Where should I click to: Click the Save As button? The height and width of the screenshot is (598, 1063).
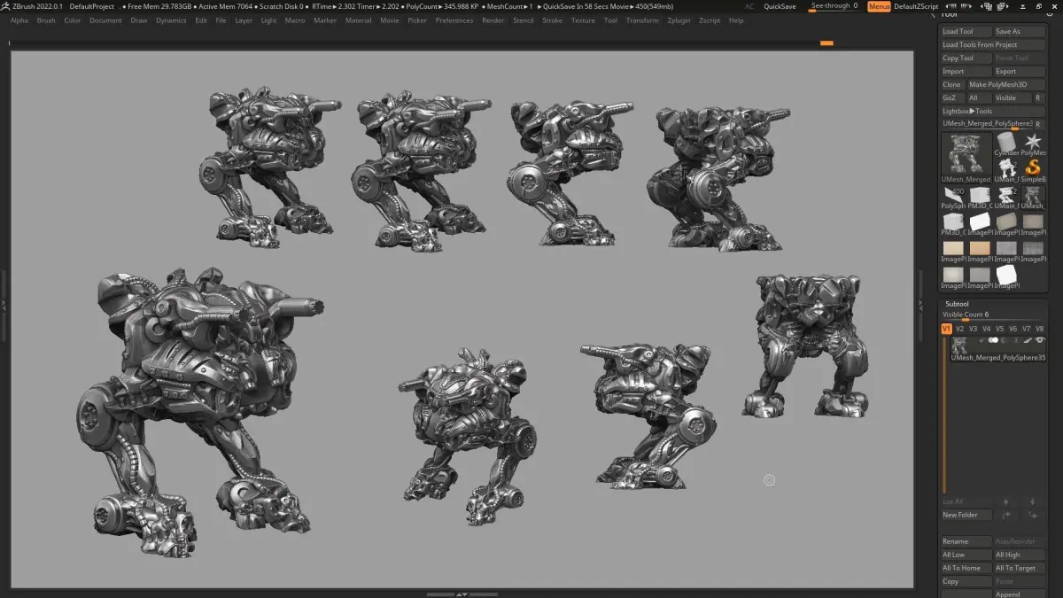(x=1020, y=31)
